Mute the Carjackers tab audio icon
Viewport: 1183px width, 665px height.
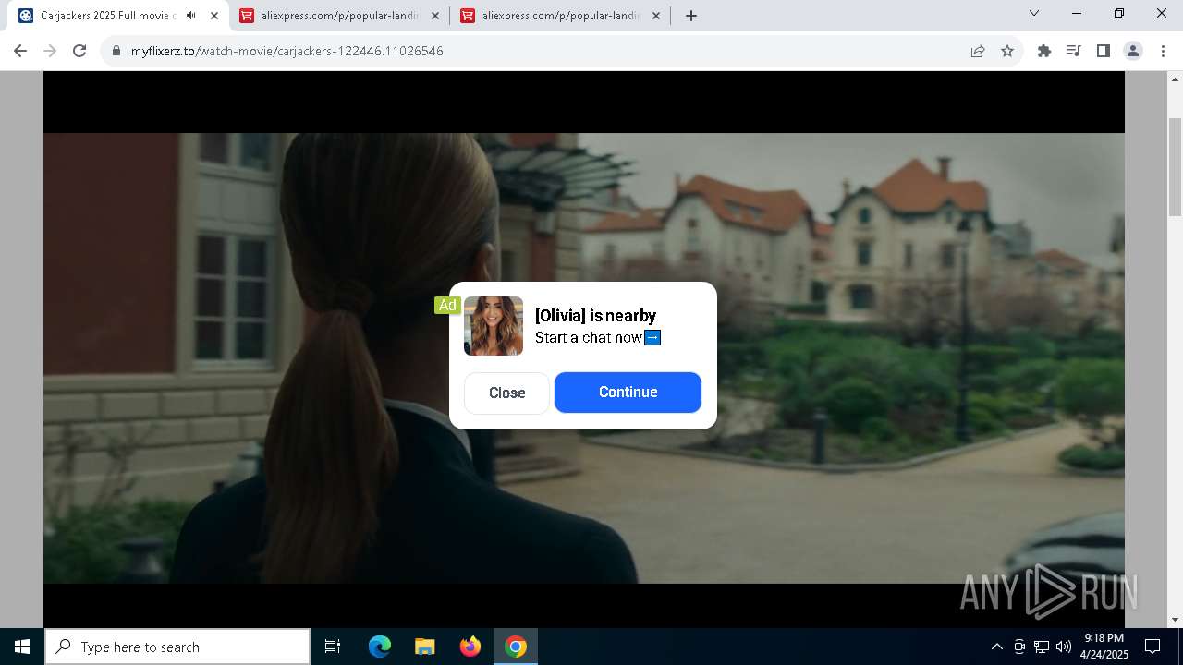191,16
